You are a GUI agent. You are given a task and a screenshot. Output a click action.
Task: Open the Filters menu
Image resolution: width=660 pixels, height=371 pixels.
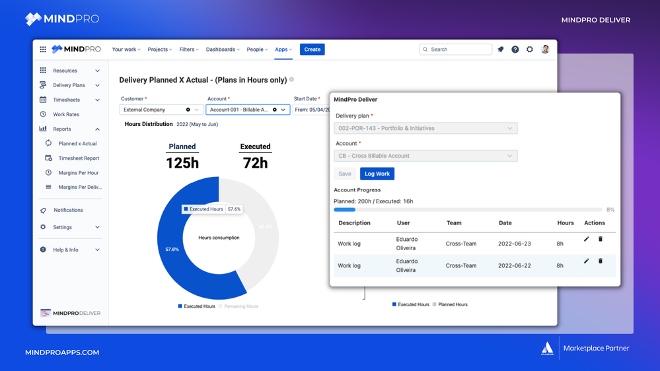[x=188, y=50]
